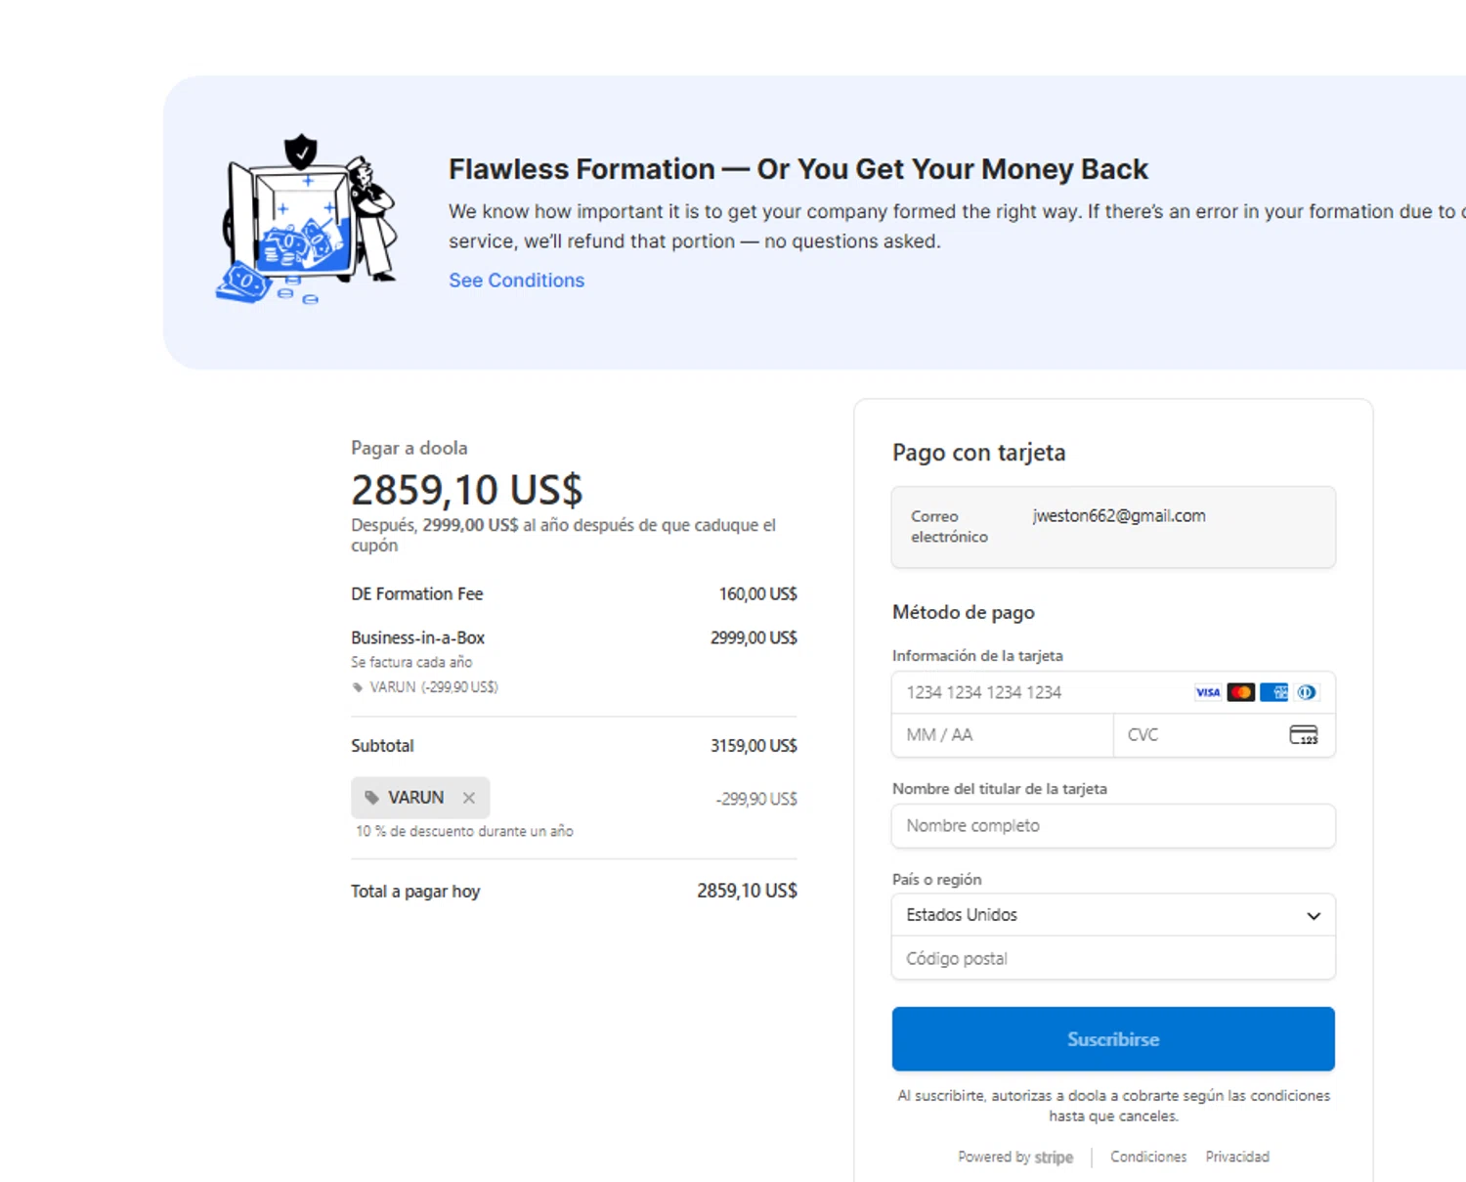
Task: Click the Business-in-a-Box item label
Action: [x=417, y=637]
